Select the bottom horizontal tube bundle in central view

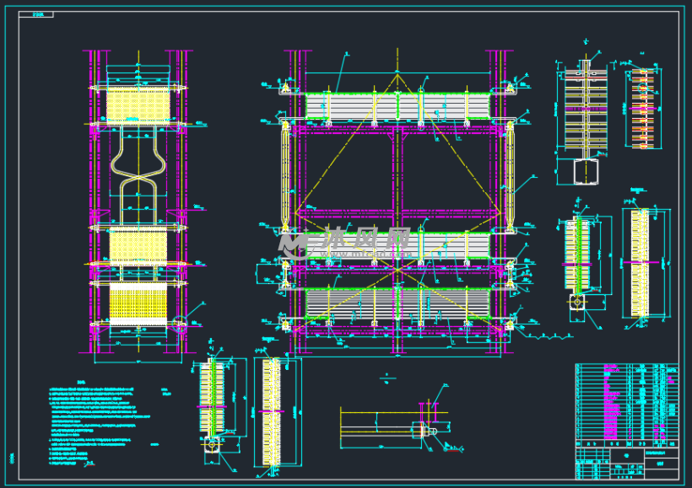click(397, 303)
